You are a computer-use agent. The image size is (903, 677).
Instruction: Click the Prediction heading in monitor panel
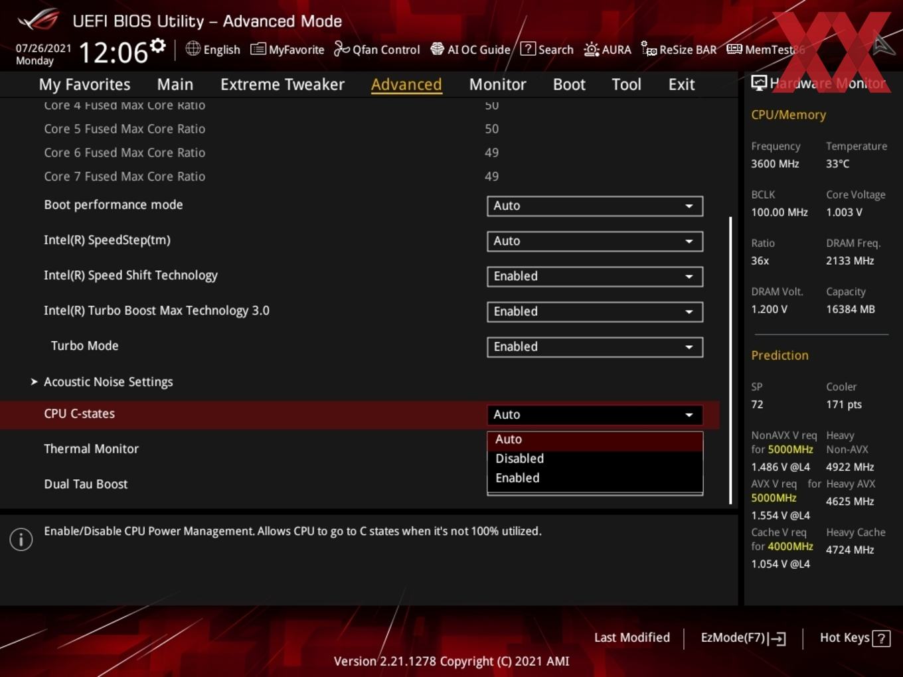tap(780, 355)
